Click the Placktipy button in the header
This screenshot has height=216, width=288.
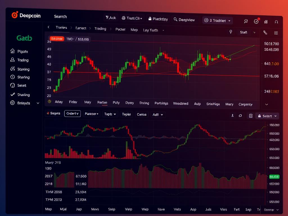pyautogui.click(x=158, y=19)
